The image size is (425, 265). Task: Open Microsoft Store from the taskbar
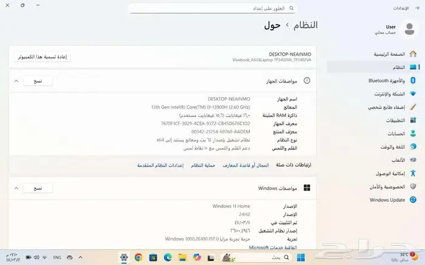(x=153, y=258)
